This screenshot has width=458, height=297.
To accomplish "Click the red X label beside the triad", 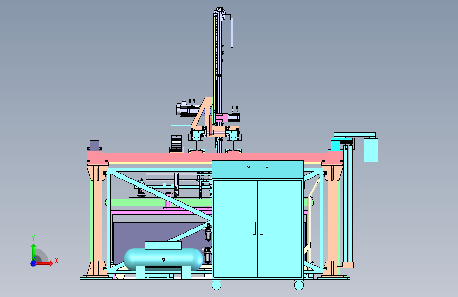I will click(x=57, y=261).
